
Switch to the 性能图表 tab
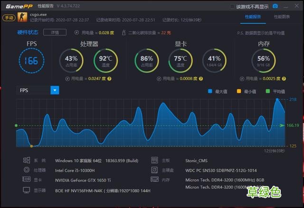tap(282, 17)
